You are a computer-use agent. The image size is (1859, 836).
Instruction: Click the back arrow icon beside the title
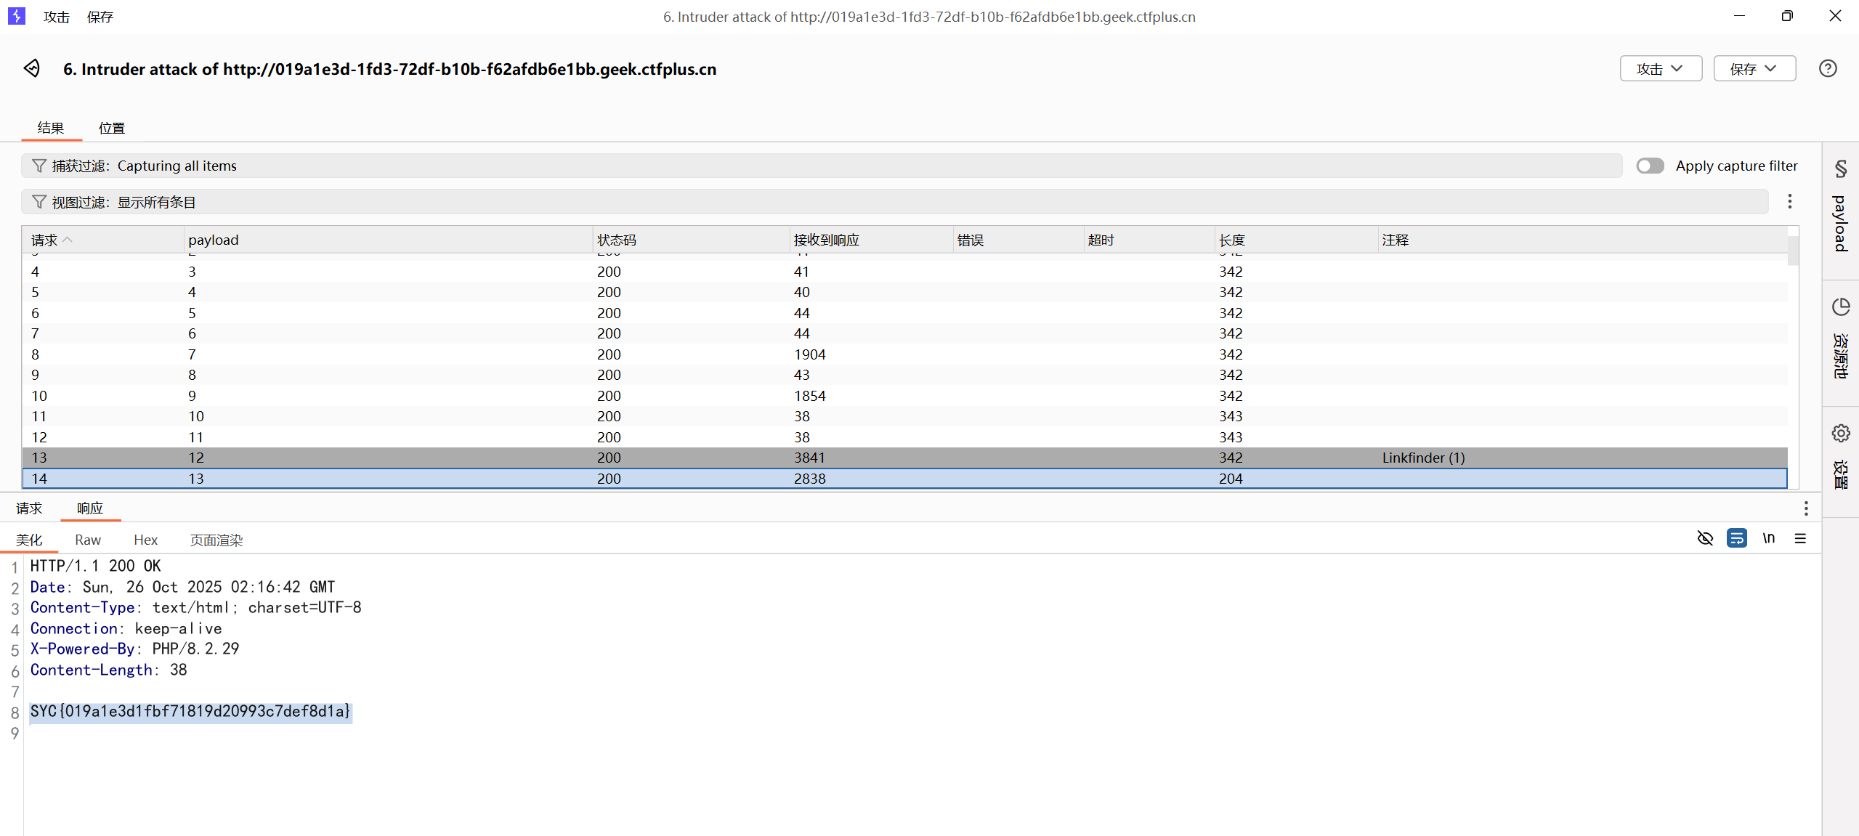31,68
